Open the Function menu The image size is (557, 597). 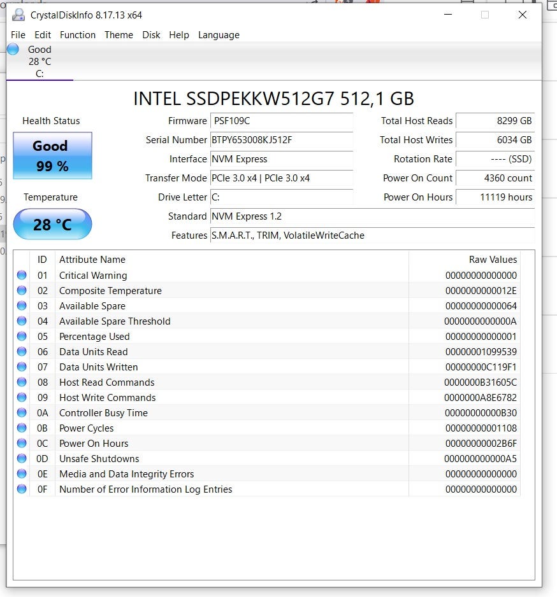click(x=78, y=35)
